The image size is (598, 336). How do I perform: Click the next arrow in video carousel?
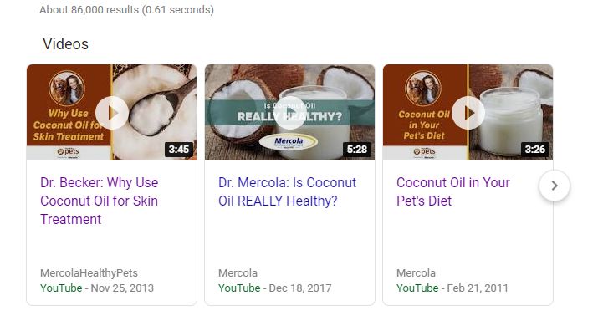[555, 186]
